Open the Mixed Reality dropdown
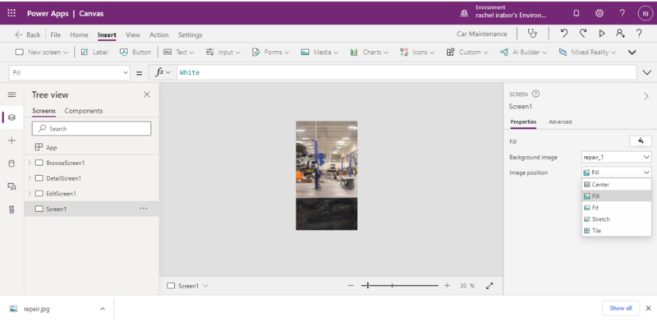The width and height of the screenshot is (657, 322). pyautogui.click(x=587, y=53)
